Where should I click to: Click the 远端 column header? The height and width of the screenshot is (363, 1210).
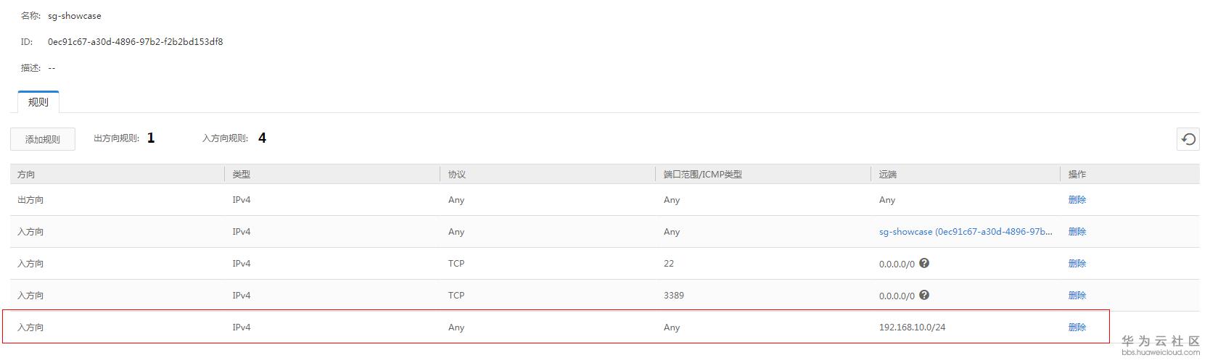click(888, 175)
